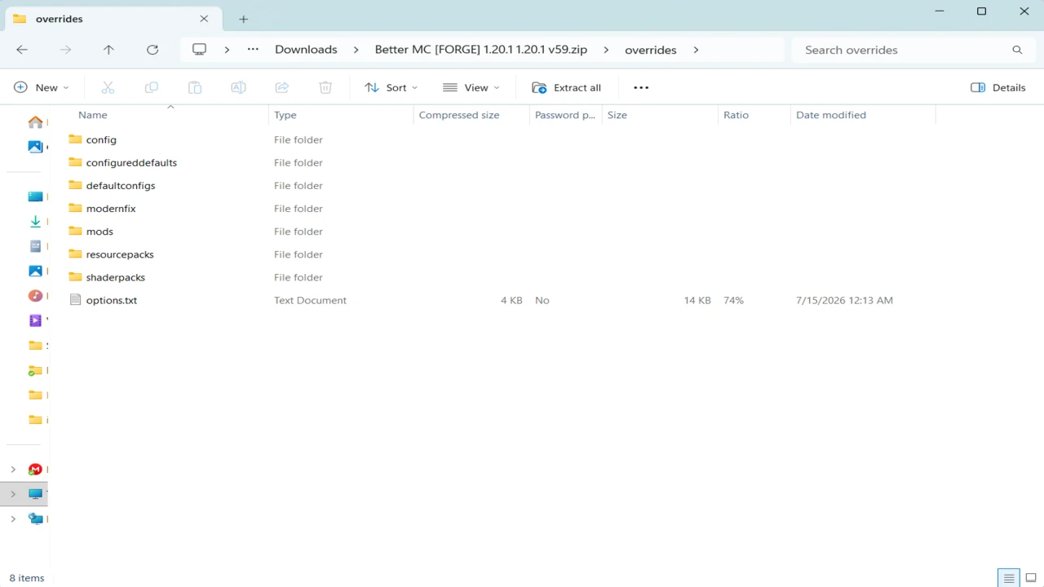This screenshot has height=587, width=1044.
Task: Click Extract all
Action: [x=566, y=87]
